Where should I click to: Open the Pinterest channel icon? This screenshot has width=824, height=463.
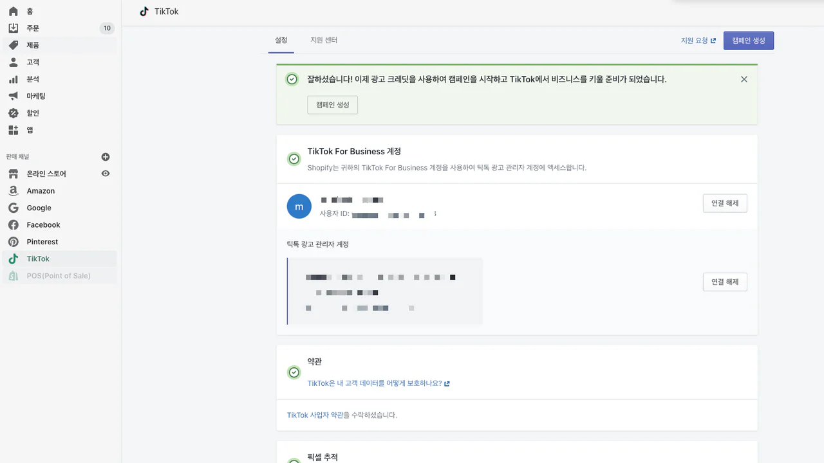14,242
